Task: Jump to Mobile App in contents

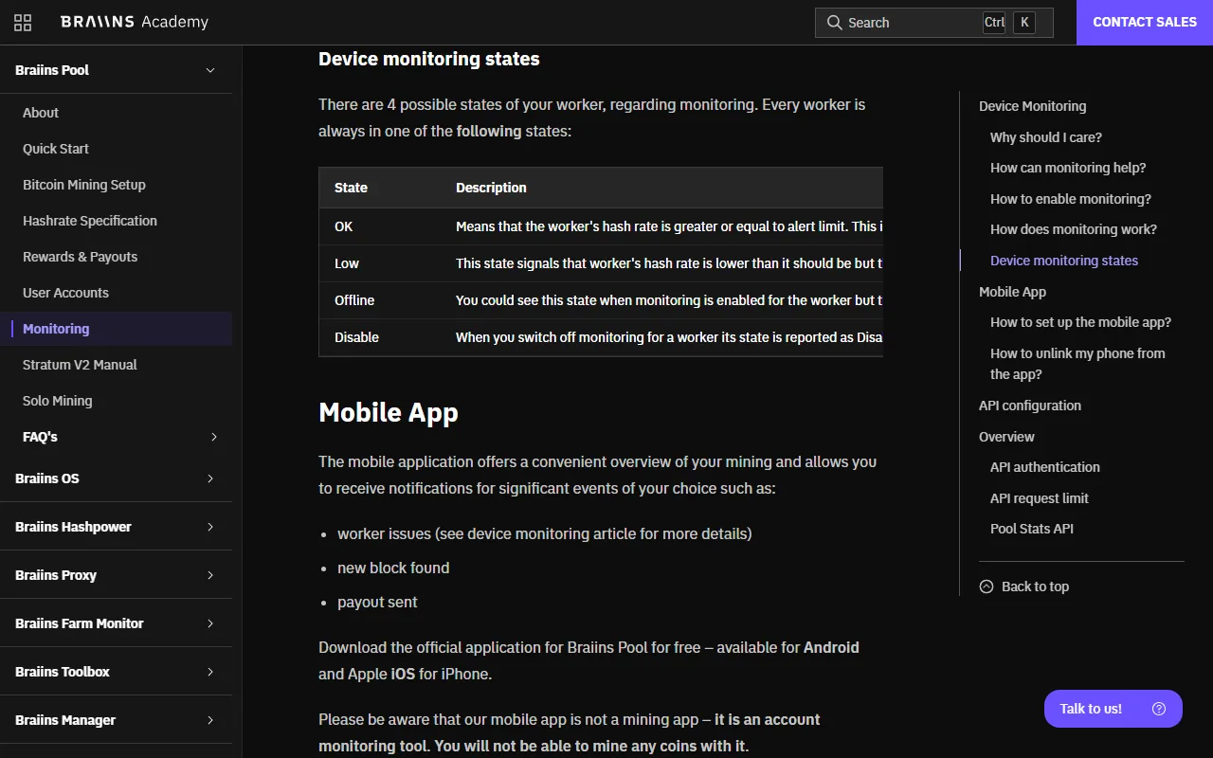Action: 1012,292
